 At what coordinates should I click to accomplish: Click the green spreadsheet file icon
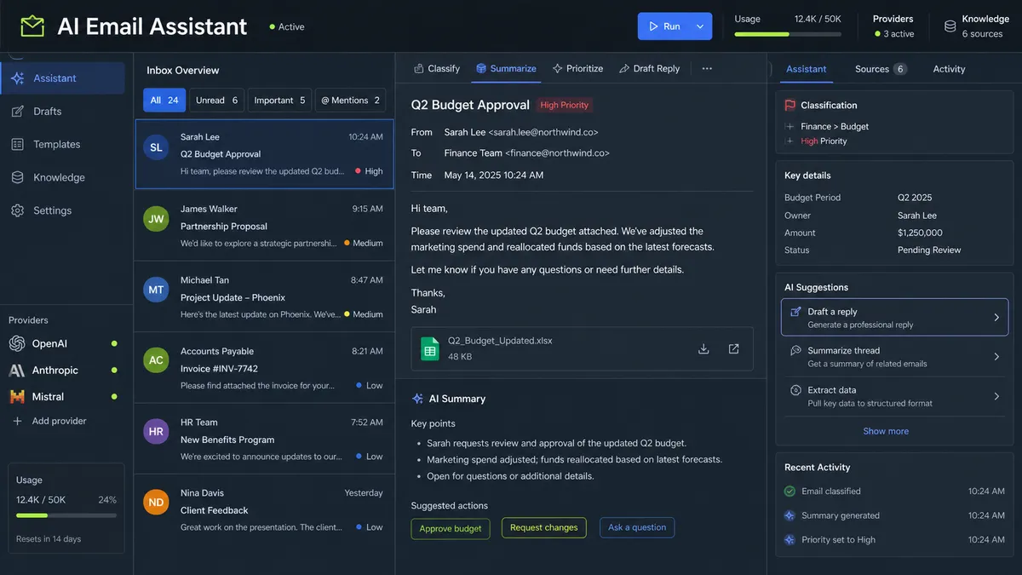coord(430,348)
